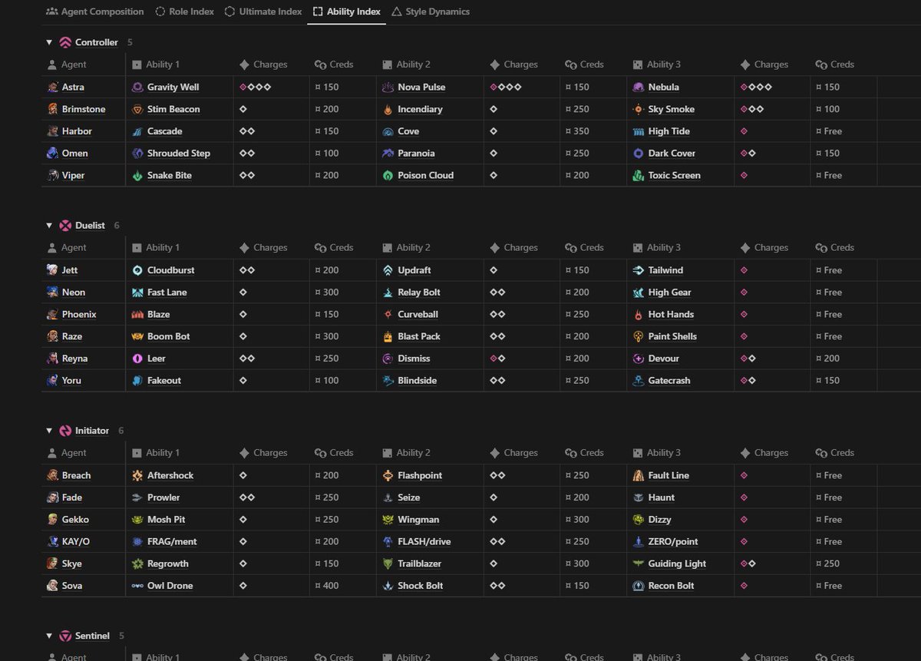This screenshot has height=661, width=921.
Task: Click the Duelist Ability 3 column header
Action: (x=680, y=248)
